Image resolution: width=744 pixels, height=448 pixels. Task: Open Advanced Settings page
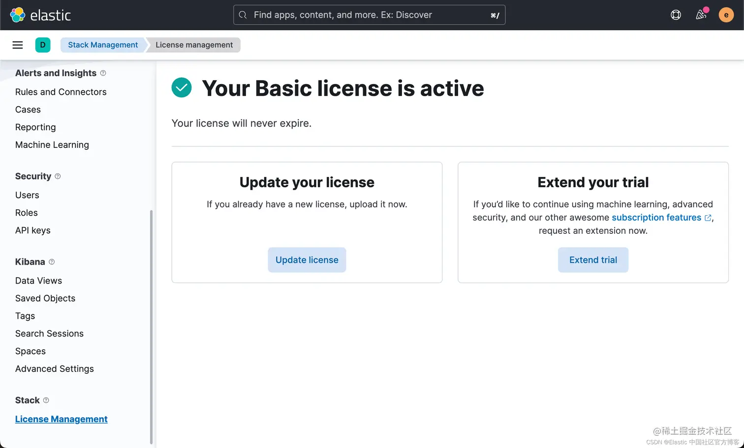(55, 369)
